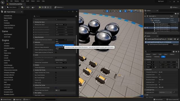Click the Add component button in Details
The height and width of the screenshot is (101, 180).
tap(170, 39)
